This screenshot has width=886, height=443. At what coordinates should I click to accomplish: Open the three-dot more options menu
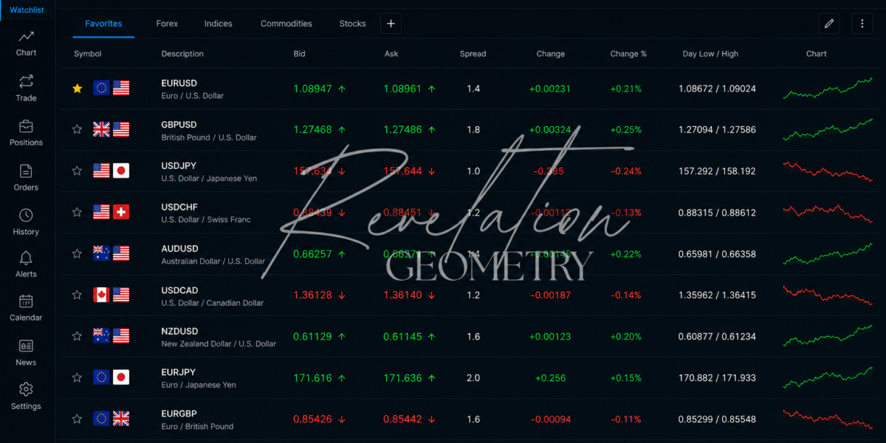coord(862,24)
